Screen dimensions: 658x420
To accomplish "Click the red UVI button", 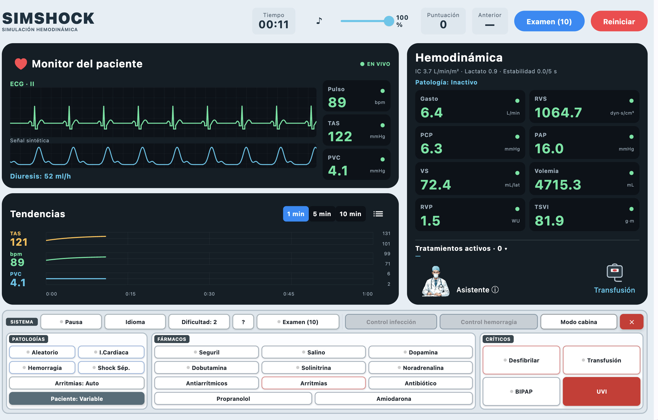I will click(x=601, y=391).
